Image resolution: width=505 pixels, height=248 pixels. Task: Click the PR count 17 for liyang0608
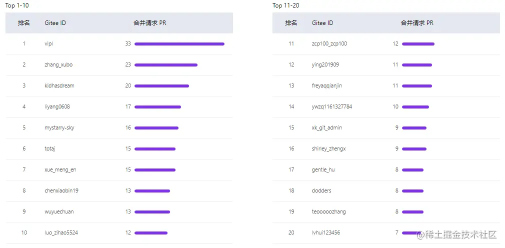[128, 106]
